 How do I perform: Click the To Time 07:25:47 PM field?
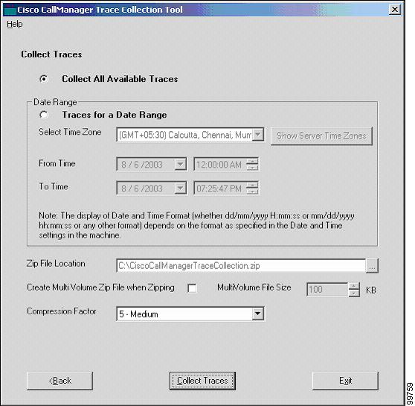[x=219, y=188]
